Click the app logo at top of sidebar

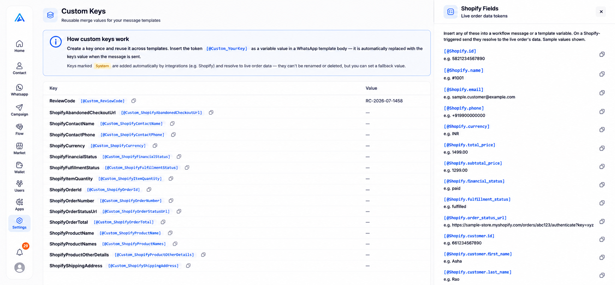pyautogui.click(x=20, y=18)
